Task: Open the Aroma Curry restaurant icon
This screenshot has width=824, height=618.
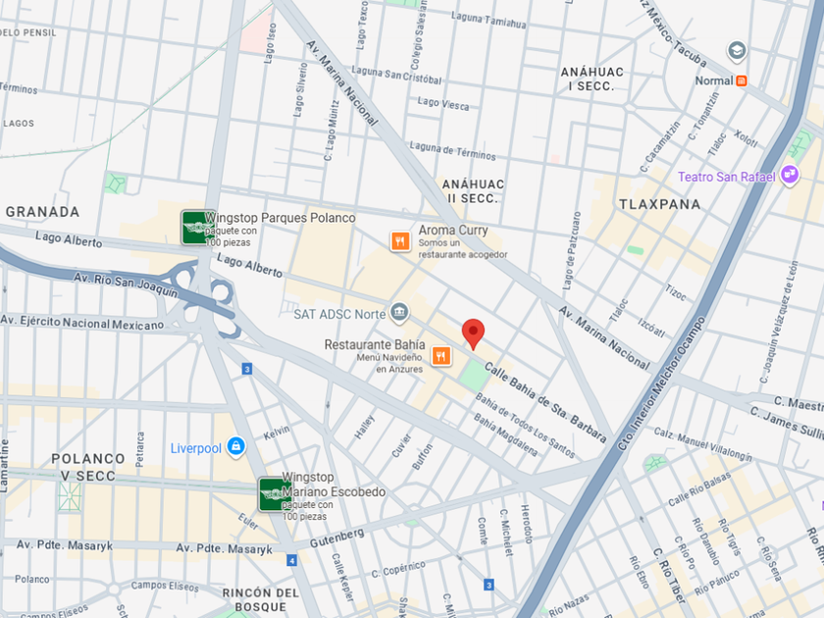Action: pos(400,241)
